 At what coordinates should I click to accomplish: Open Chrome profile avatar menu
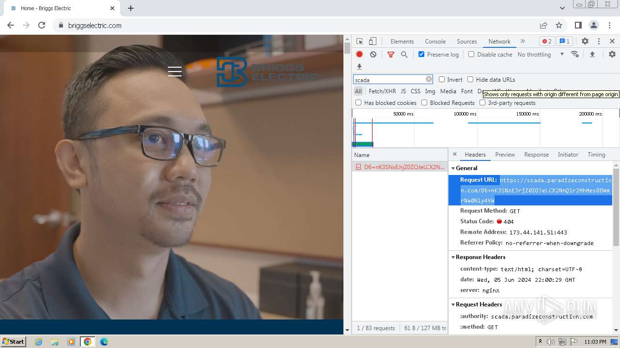coord(594,26)
